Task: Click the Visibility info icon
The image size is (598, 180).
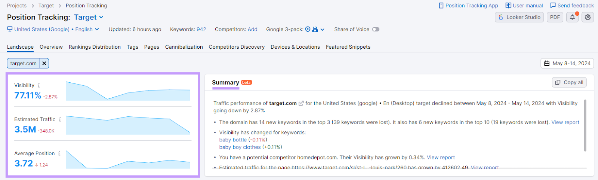Action: (38, 85)
